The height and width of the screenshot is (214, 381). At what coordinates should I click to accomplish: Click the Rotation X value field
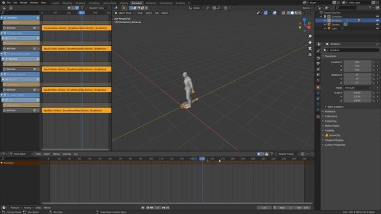pos(357,75)
